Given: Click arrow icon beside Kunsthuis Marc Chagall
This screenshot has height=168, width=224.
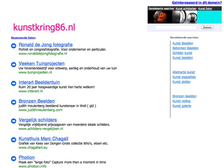Looking at the screenshot, I should point(14,140).
